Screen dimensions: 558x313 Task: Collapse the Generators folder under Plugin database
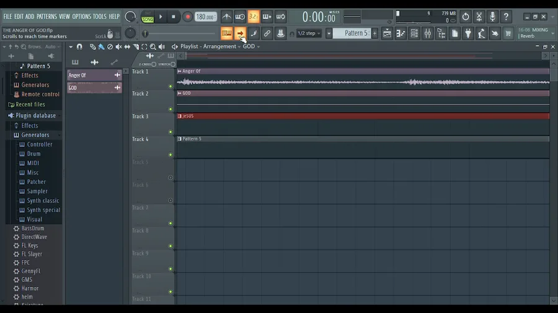point(35,135)
